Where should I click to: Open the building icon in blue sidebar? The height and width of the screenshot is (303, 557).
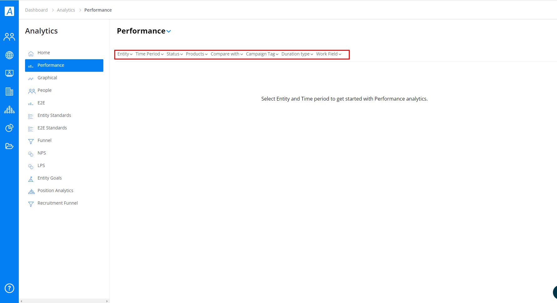[9, 91]
